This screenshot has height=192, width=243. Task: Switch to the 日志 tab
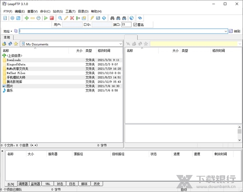[72, 184]
